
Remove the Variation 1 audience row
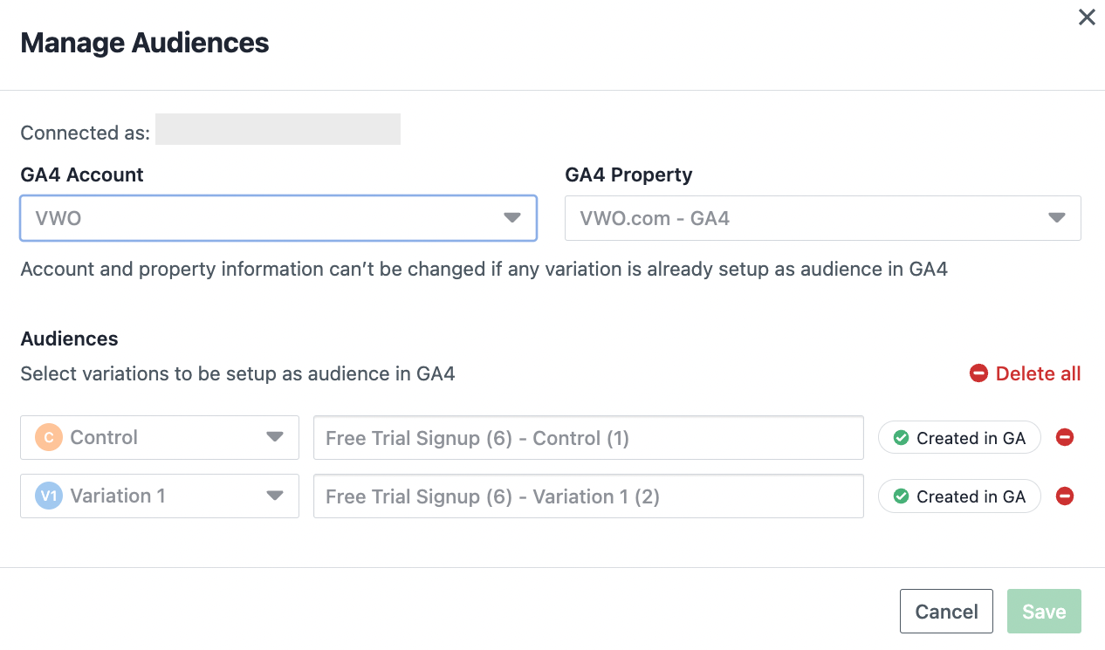point(1065,496)
